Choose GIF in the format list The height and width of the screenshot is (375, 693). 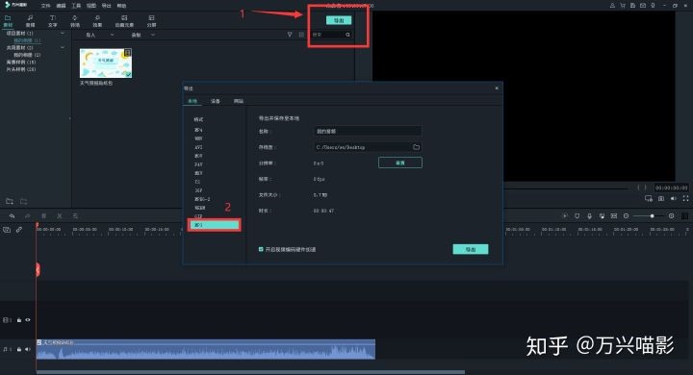coord(198,216)
